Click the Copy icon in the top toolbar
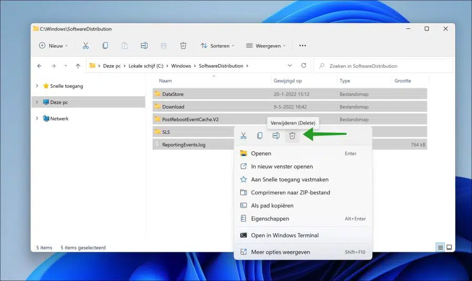Image resolution: width=472 pixels, height=281 pixels. point(105,46)
